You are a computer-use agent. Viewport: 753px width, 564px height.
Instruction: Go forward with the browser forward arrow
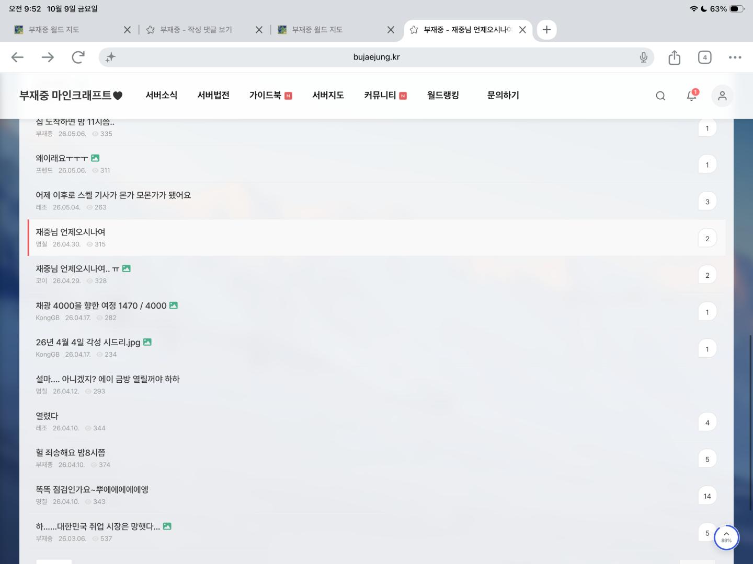(x=48, y=57)
